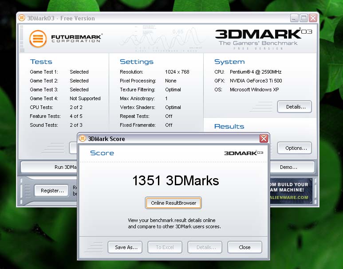The image size is (343, 269).
Task: Click the 3DMark Score dialog title icon
Action: tap(83, 139)
